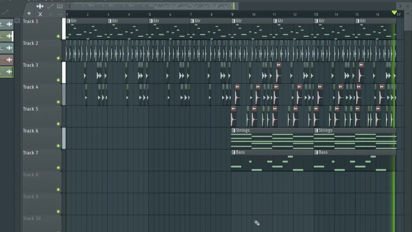Select the audio clips waveform filter icon

(40, 6)
